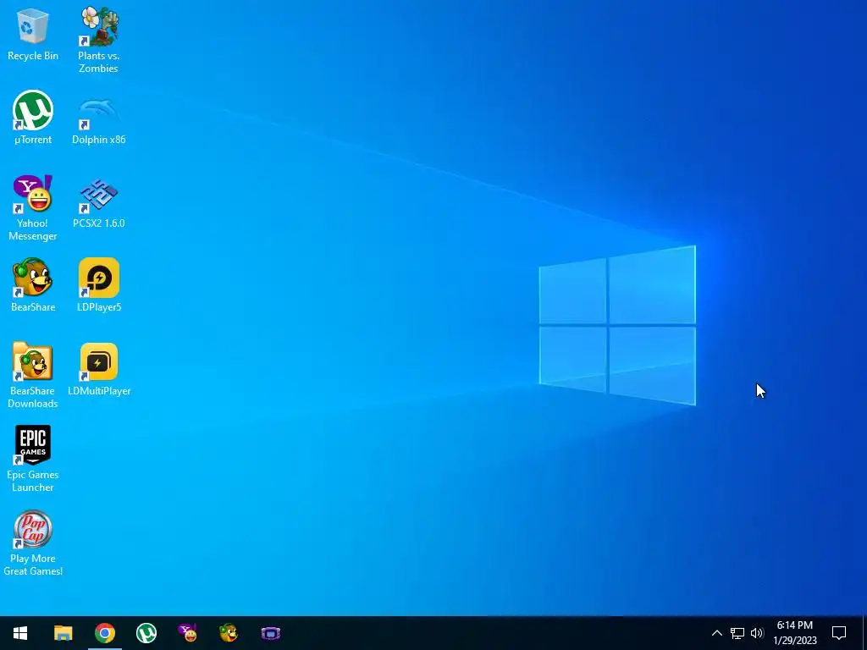Select the BearShare desktop shortcut

pos(33,285)
